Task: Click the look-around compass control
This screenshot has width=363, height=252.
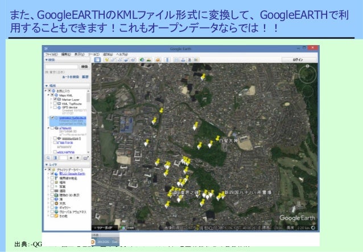Action: [307, 74]
